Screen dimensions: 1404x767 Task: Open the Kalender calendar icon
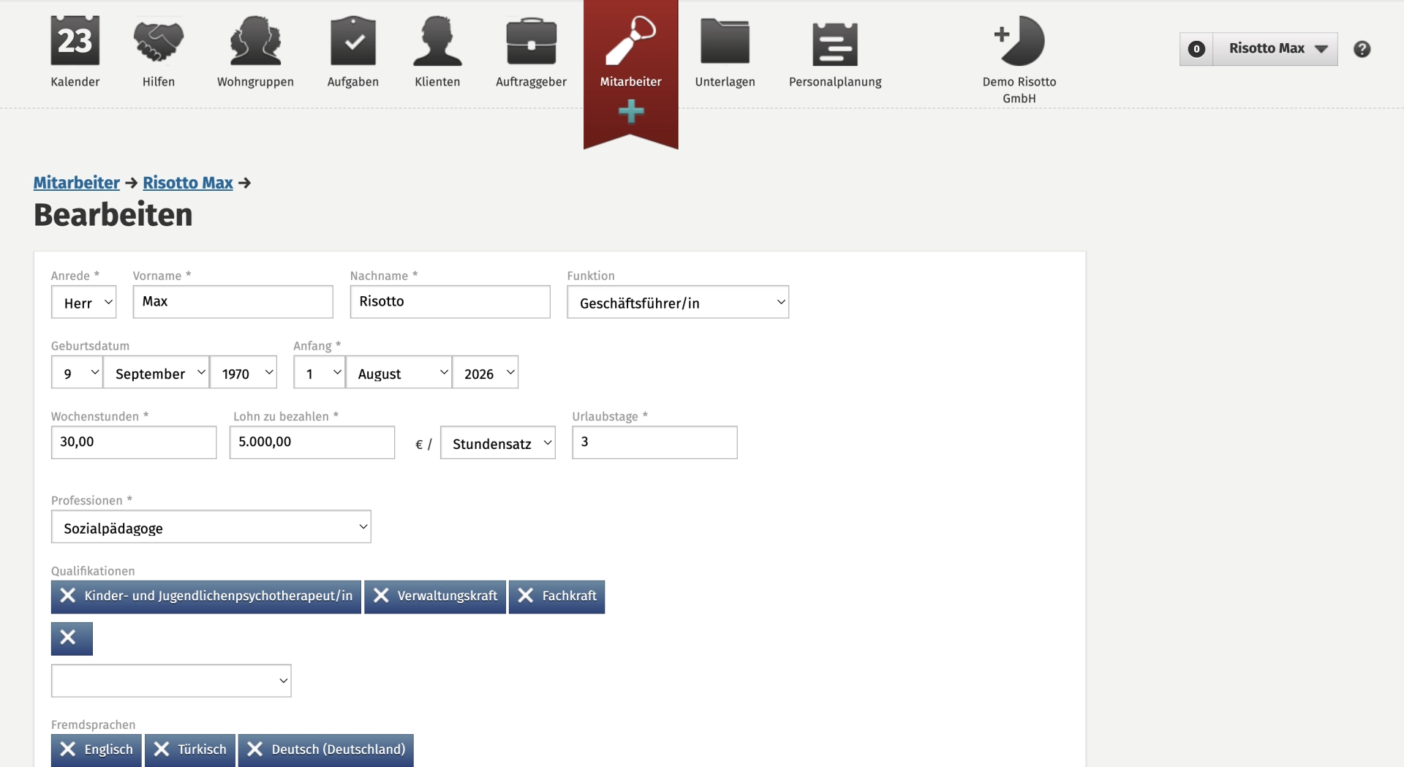(75, 41)
